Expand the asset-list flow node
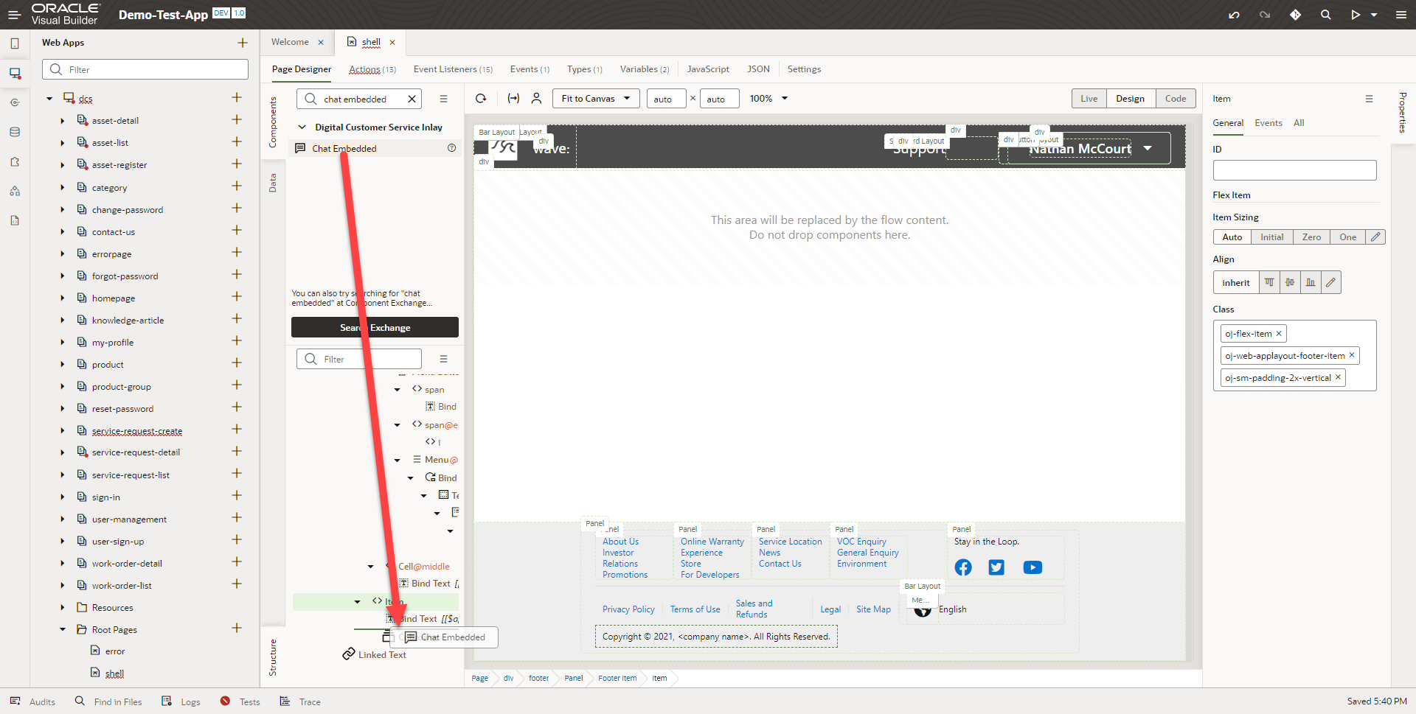This screenshot has height=714, width=1416. point(63,143)
